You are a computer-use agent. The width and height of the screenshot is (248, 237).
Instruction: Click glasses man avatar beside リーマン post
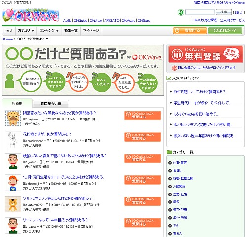click(13, 226)
